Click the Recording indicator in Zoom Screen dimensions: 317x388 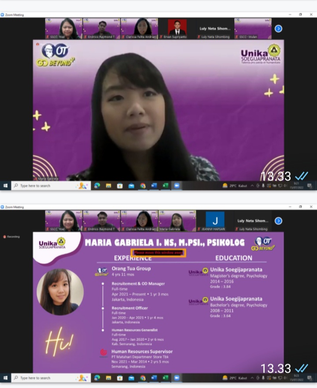coord(11,237)
